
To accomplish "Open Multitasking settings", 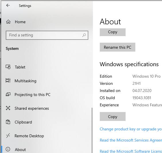I will 26,81.
